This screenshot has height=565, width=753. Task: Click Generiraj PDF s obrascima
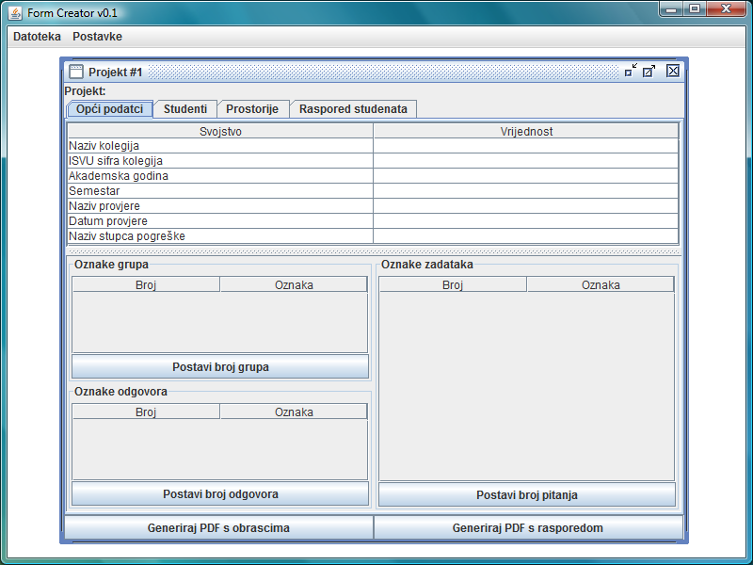[x=218, y=528]
